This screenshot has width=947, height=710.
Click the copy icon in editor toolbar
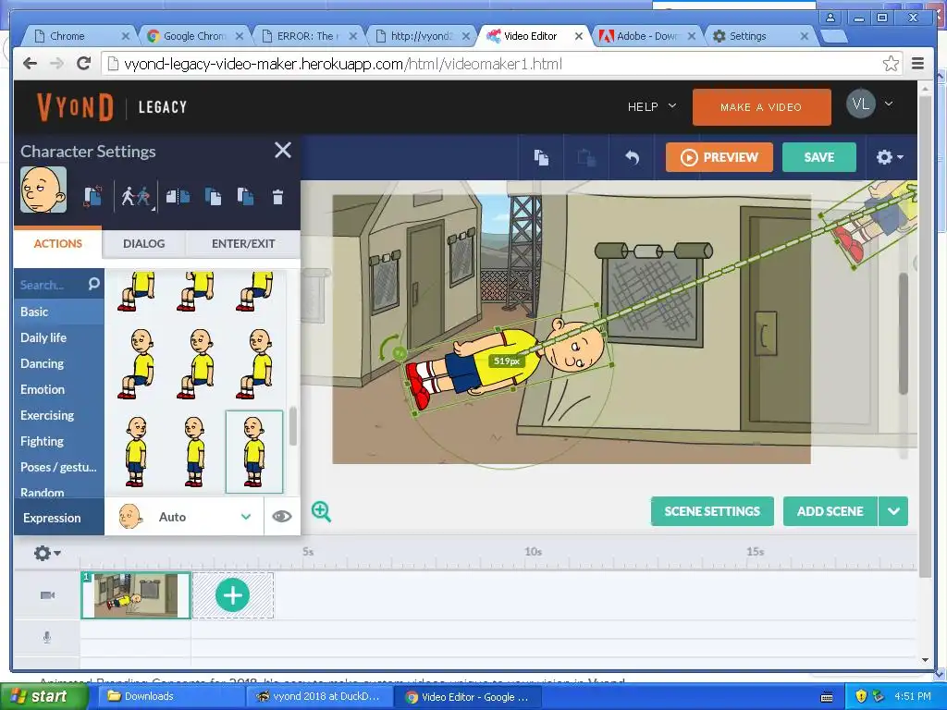point(541,157)
